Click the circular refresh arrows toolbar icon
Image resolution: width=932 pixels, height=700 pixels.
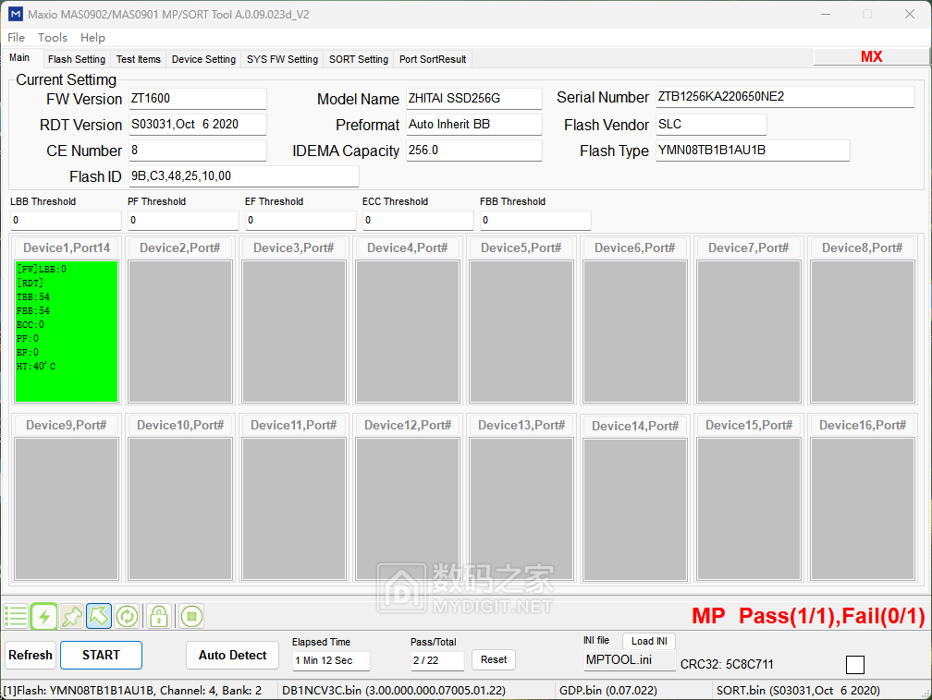pos(127,616)
